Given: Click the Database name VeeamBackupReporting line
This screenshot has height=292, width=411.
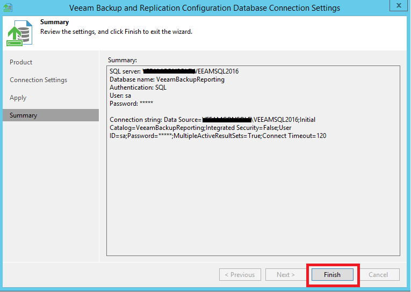Looking at the screenshot, I should pos(167,79).
